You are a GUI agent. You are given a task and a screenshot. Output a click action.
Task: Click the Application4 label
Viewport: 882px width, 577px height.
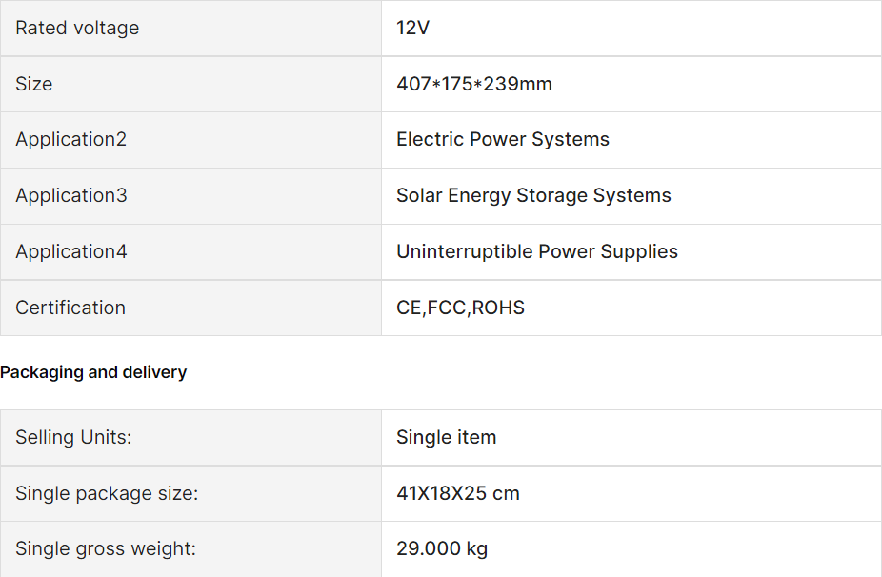70,251
